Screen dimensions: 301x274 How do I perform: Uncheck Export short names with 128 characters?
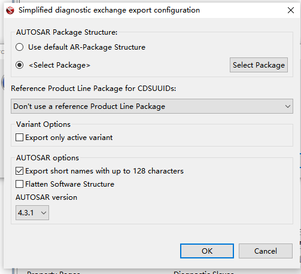[x=19, y=171]
